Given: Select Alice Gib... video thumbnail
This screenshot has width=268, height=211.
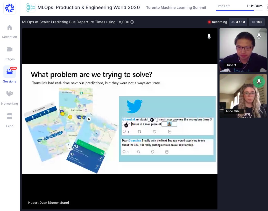Looking at the screenshot, I should click(243, 96).
